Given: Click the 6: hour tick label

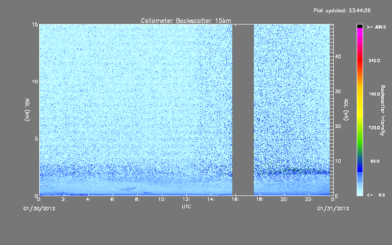Looking at the screenshot, I should [x=113, y=199].
